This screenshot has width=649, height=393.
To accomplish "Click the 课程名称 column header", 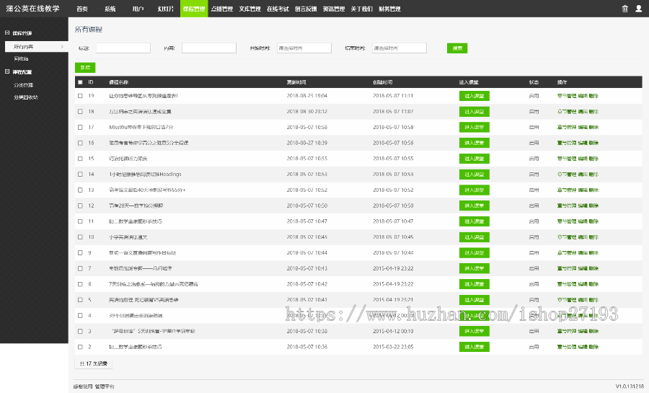I will point(119,82).
